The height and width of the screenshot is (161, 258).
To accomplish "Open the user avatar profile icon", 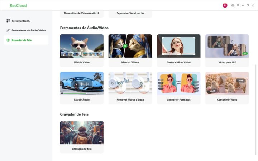I will [x=225, y=5].
